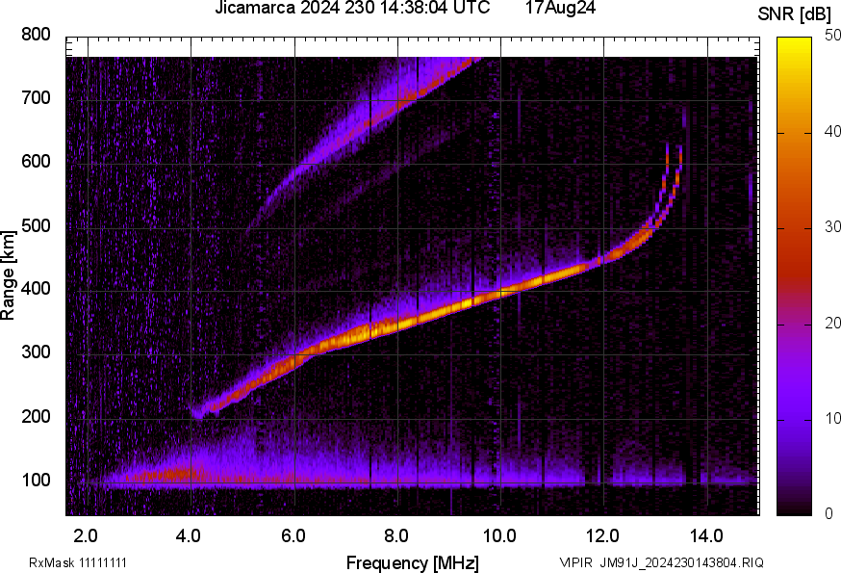Click the frequency tick label '8.0'
This screenshot has height=573, width=841.
(396, 535)
